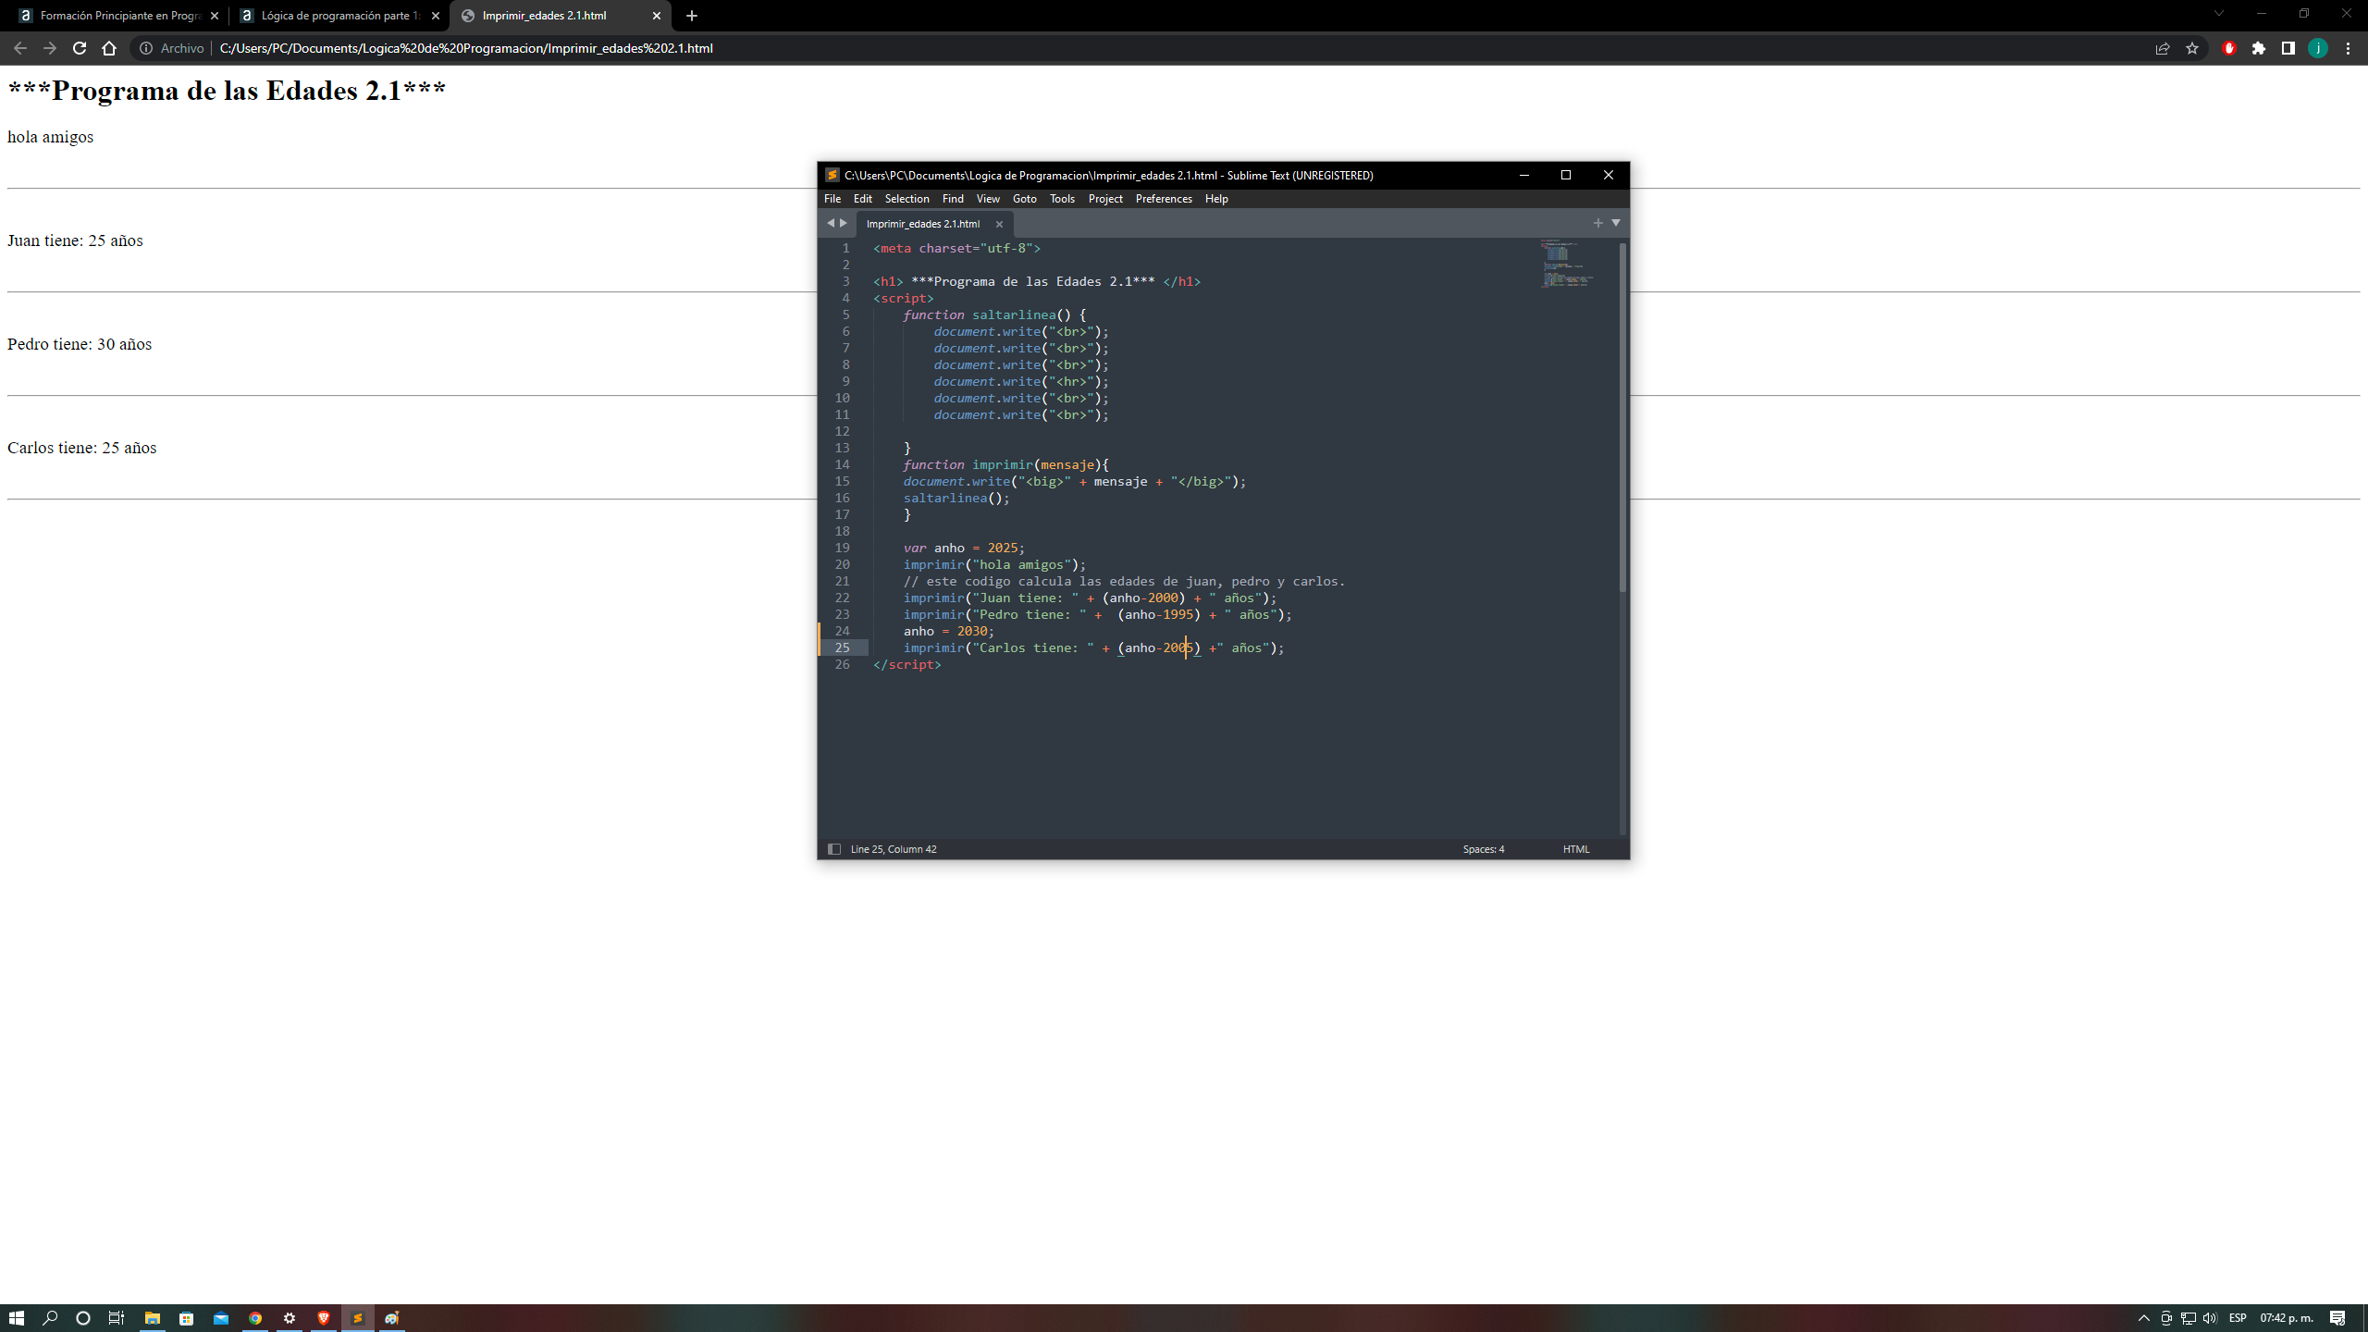Switch to Chrome on the taskbar
Screen dimensions: 2368x1332
tap(255, 1318)
